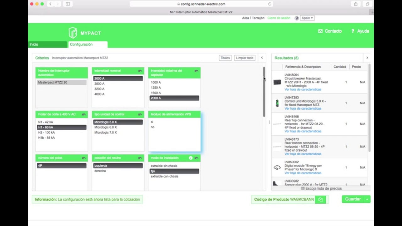Open the Spain country dropdown
The height and width of the screenshot is (226, 402).
pyautogui.click(x=307, y=18)
